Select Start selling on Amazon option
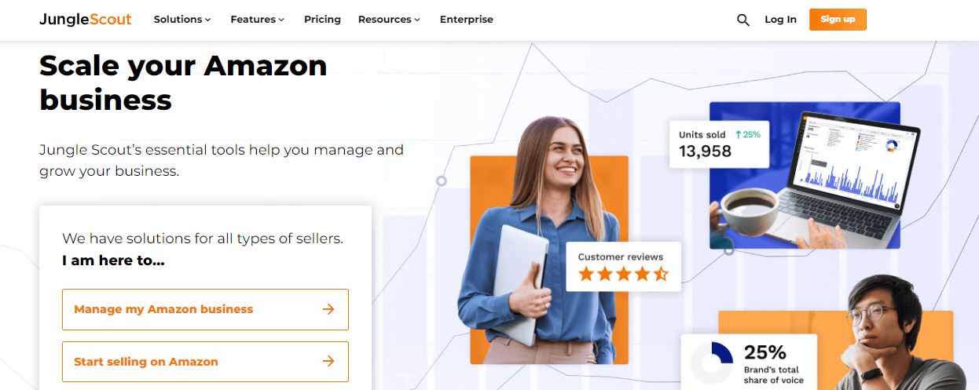This screenshot has height=390, width=979. point(205,362)
